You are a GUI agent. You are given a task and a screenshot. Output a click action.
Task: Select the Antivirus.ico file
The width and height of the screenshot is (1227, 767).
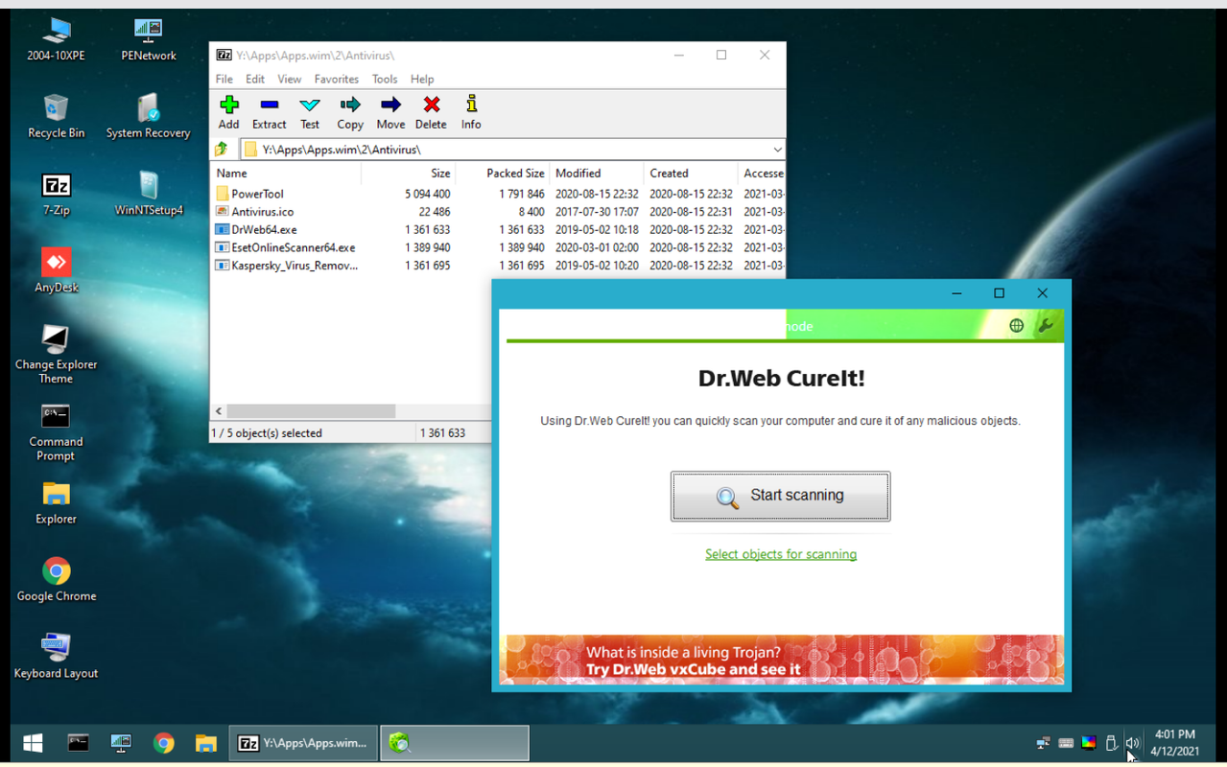coord(498,212)
